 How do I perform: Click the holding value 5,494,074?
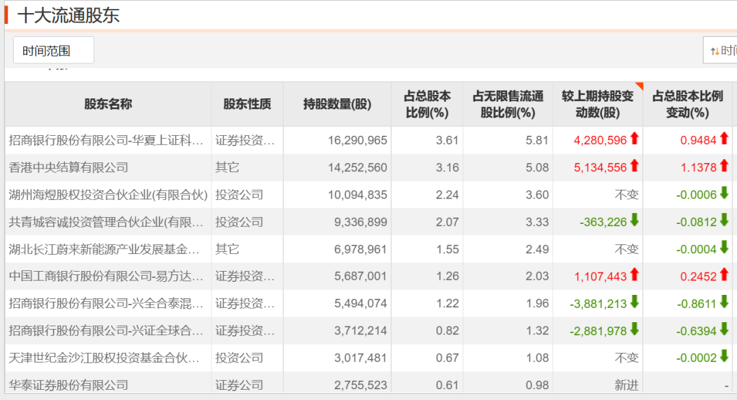360,303
